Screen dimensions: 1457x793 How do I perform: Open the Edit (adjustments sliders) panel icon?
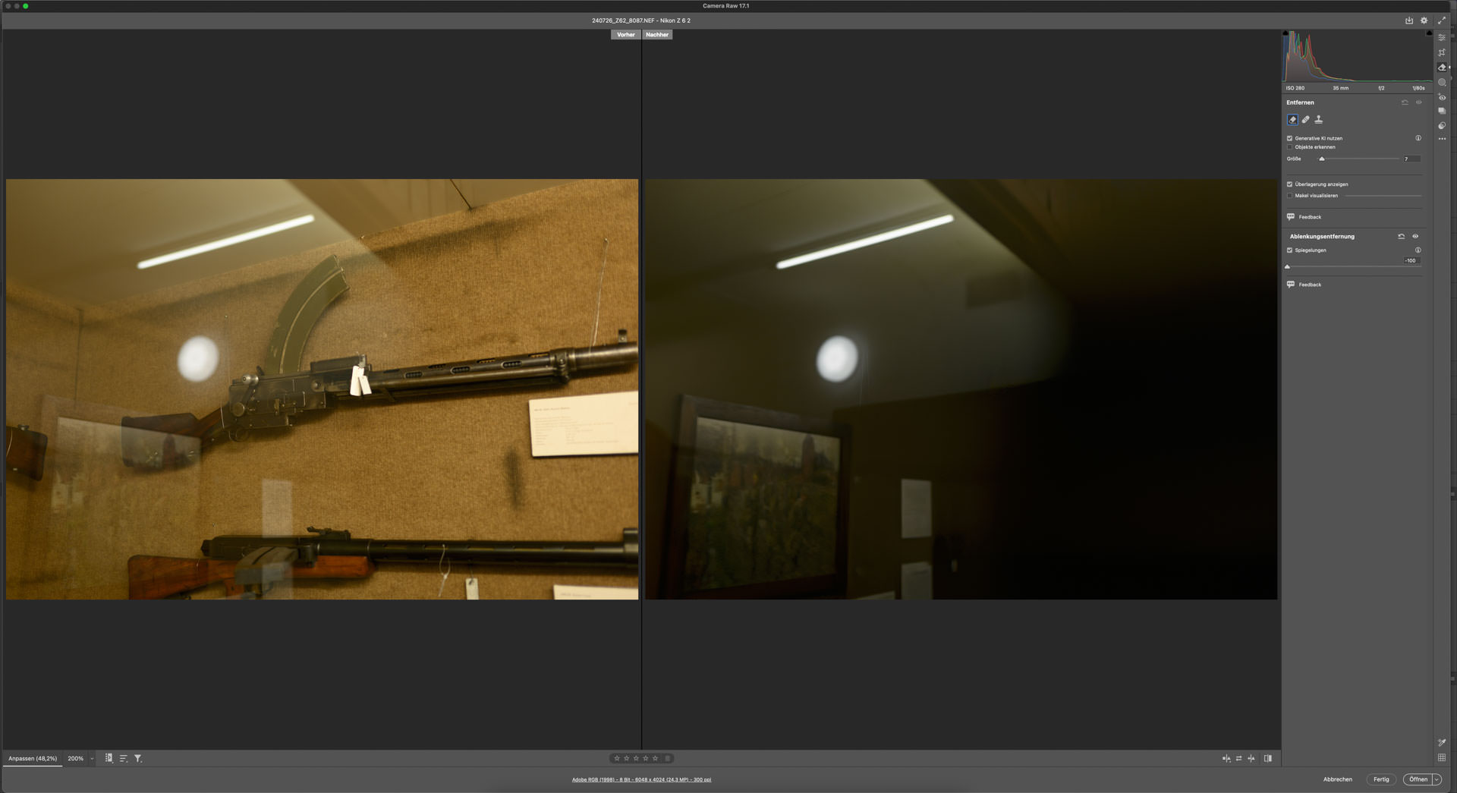pyautogui.click(x=1442, y=37)
